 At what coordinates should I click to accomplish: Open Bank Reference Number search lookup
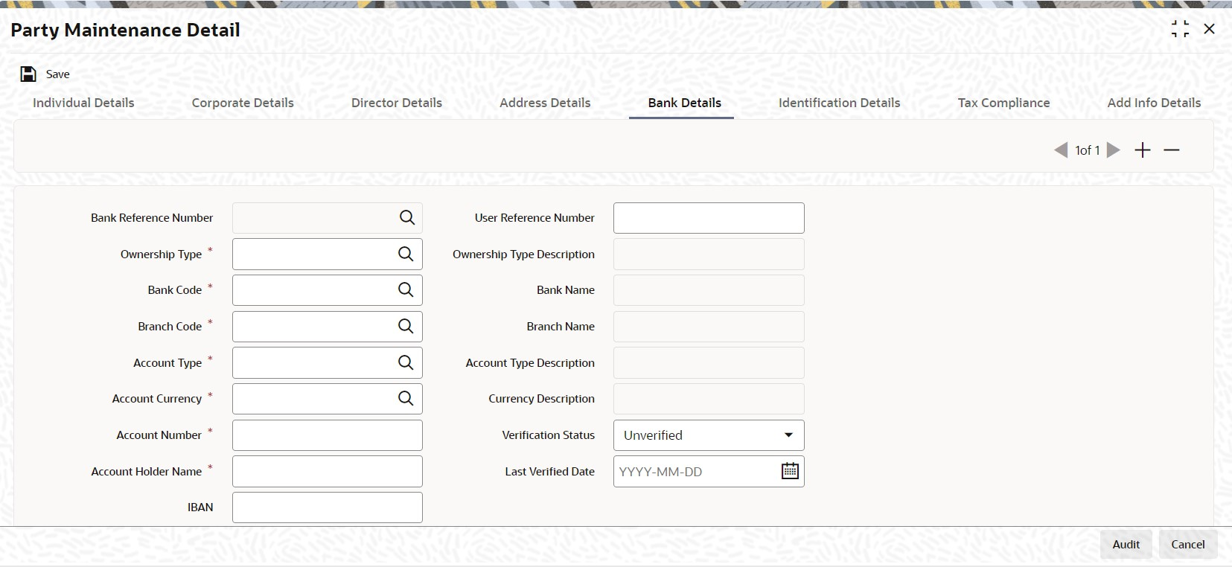[x=406, y=217]
